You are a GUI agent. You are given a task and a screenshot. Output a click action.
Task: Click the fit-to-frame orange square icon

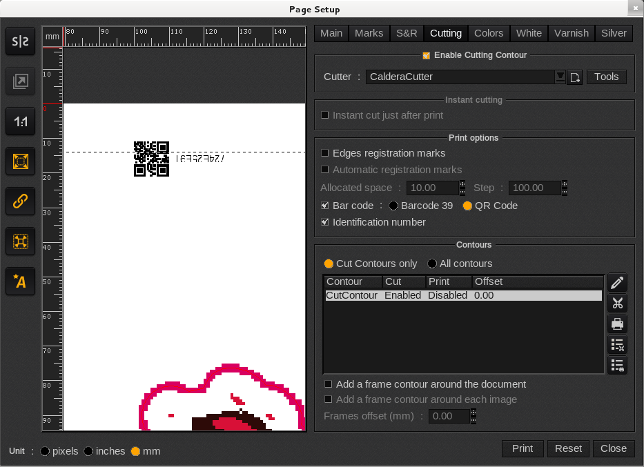[x=21, y=161]
